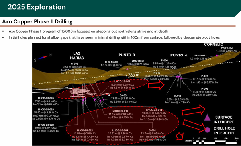This screenshot has height=146, width=241.
Task: Click the 2025 Exploration slide title
Action: coord(37,7)
